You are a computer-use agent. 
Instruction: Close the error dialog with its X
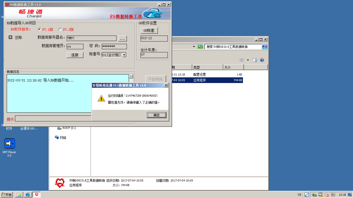pos(166,85)
